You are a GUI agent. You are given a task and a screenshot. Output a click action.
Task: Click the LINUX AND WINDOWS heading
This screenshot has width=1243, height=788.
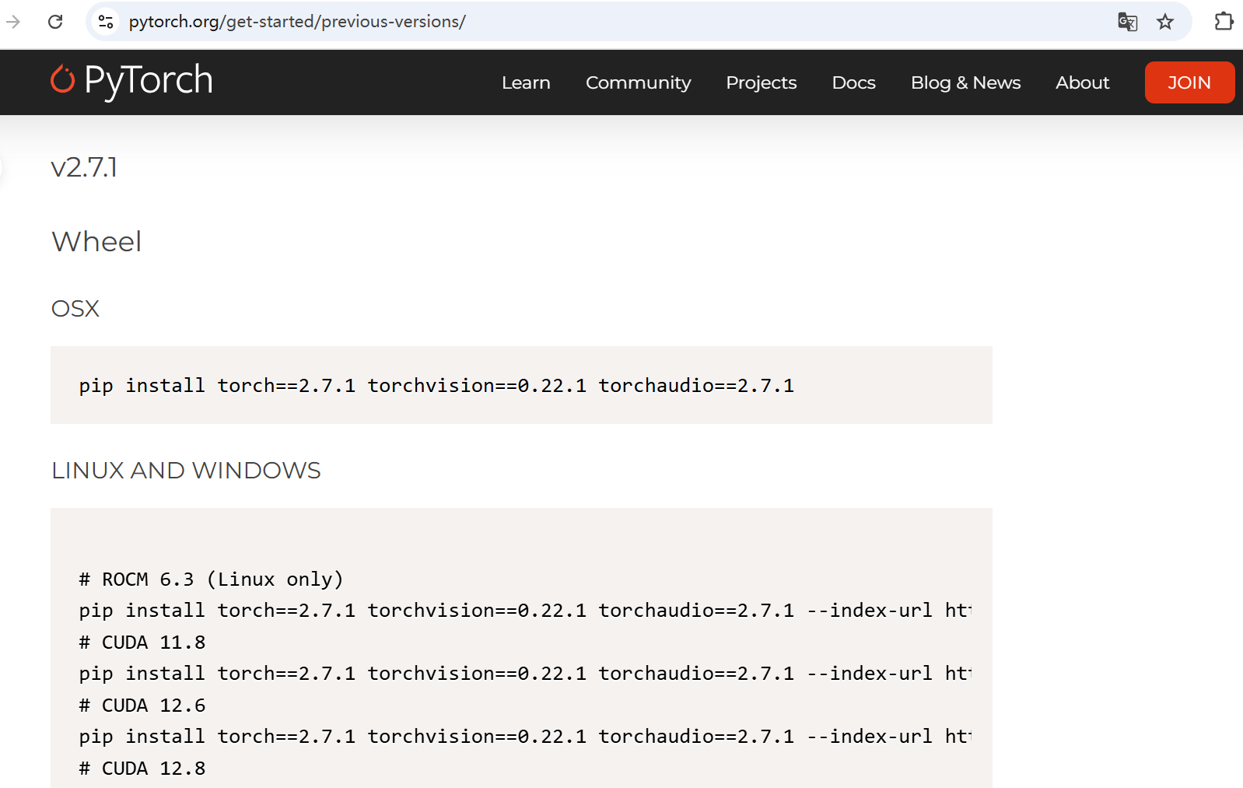tap(186, 471)
